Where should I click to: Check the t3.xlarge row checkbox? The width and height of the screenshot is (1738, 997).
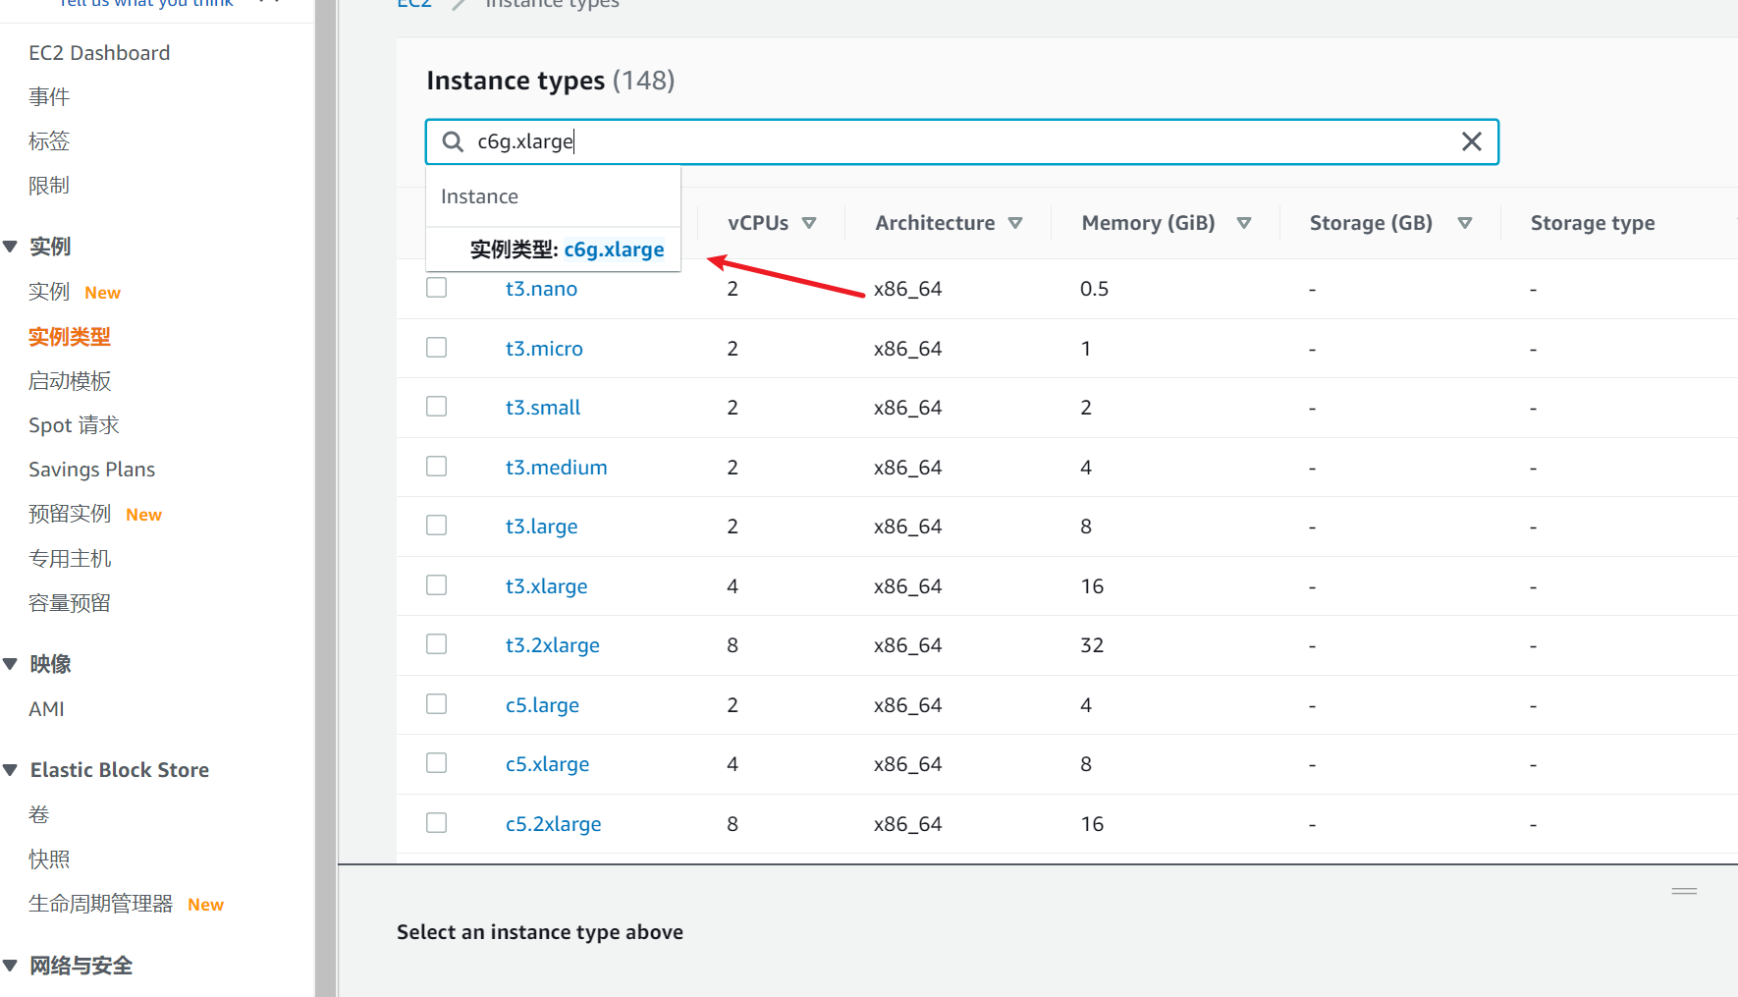pyautogui.click(x=437, y=584)
